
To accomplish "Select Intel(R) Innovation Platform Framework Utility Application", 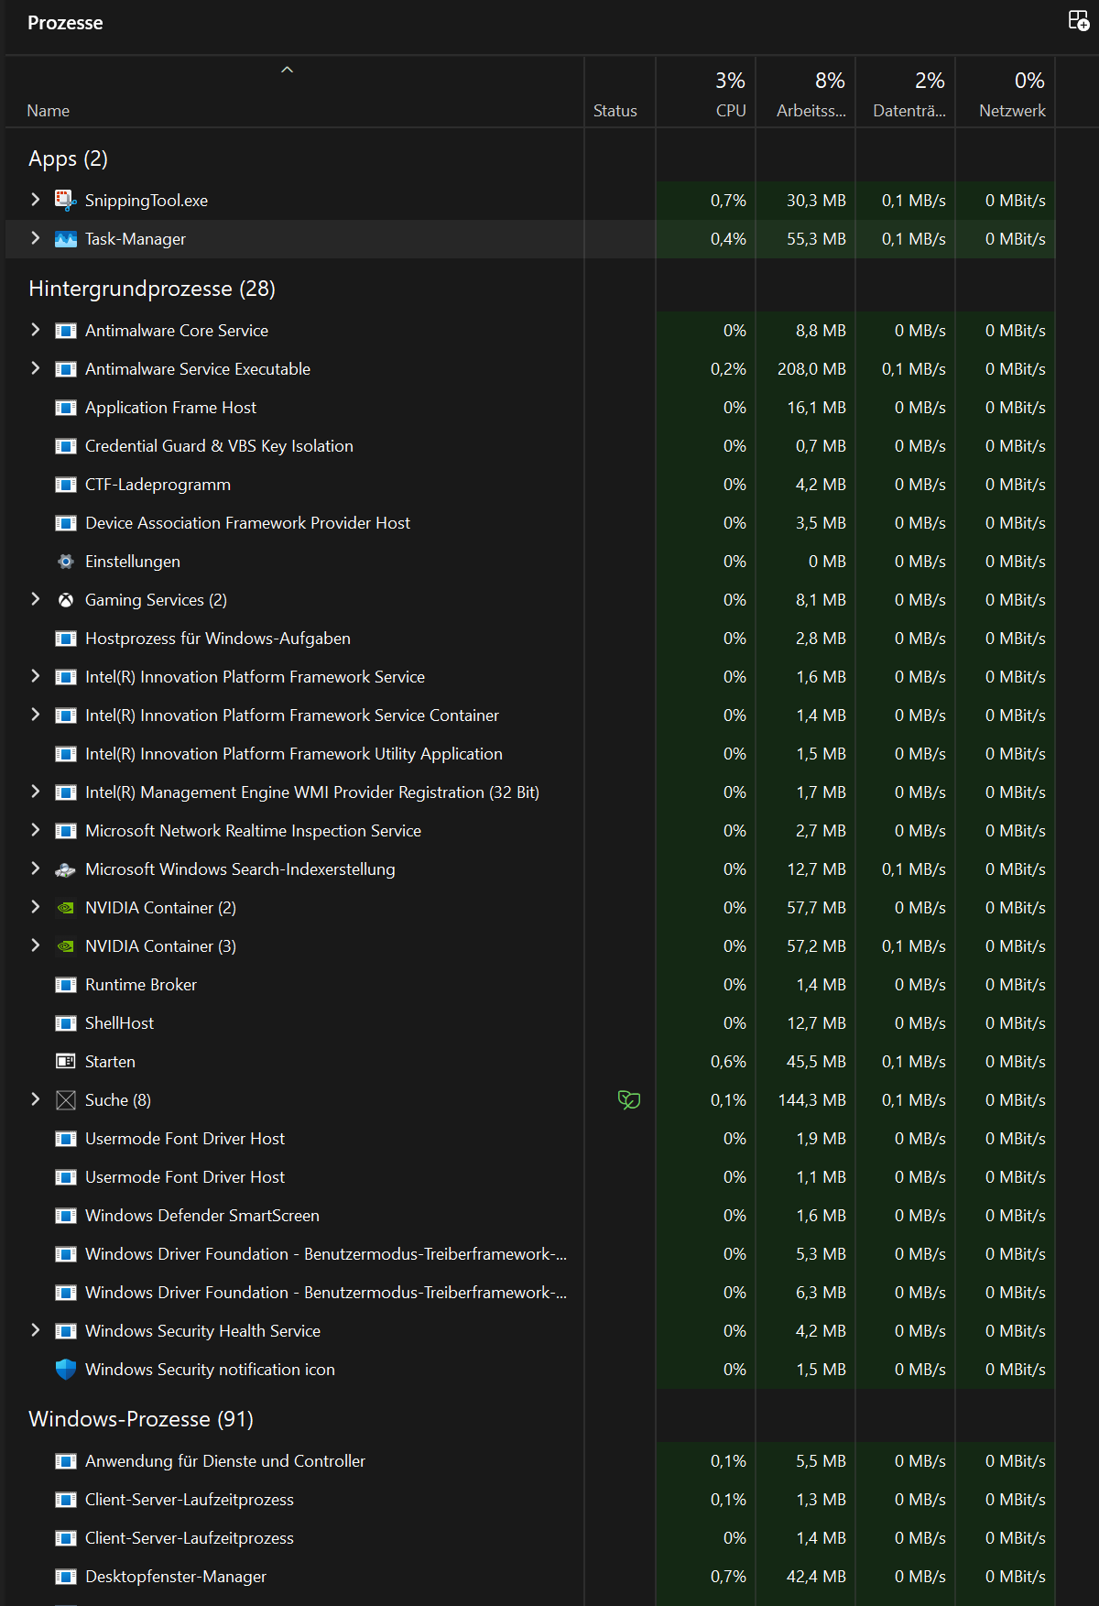I will 530,754.
